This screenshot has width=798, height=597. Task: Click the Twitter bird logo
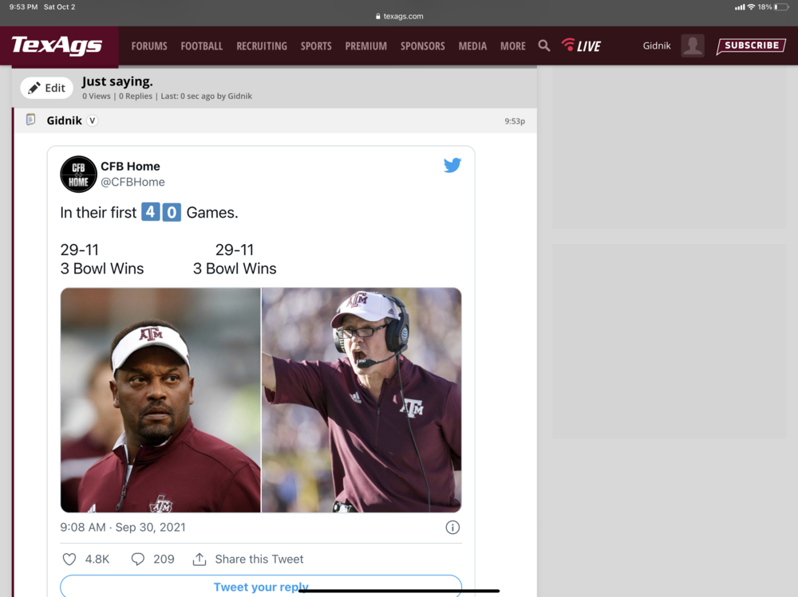tap(452, 166)
